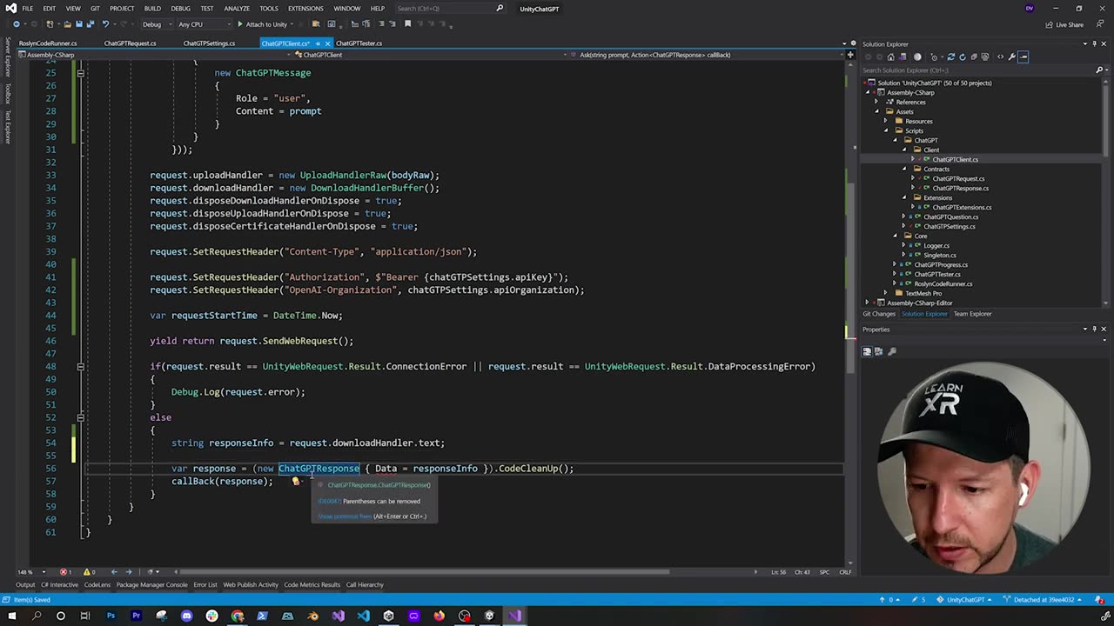Viewport: 1114px width, 626px height.
Task: Switch to ChatGTPSettings.cs editor tab
Action: click(209, 43)
